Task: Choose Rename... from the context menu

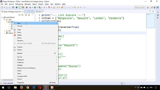Action: click(x=36, y=40)
